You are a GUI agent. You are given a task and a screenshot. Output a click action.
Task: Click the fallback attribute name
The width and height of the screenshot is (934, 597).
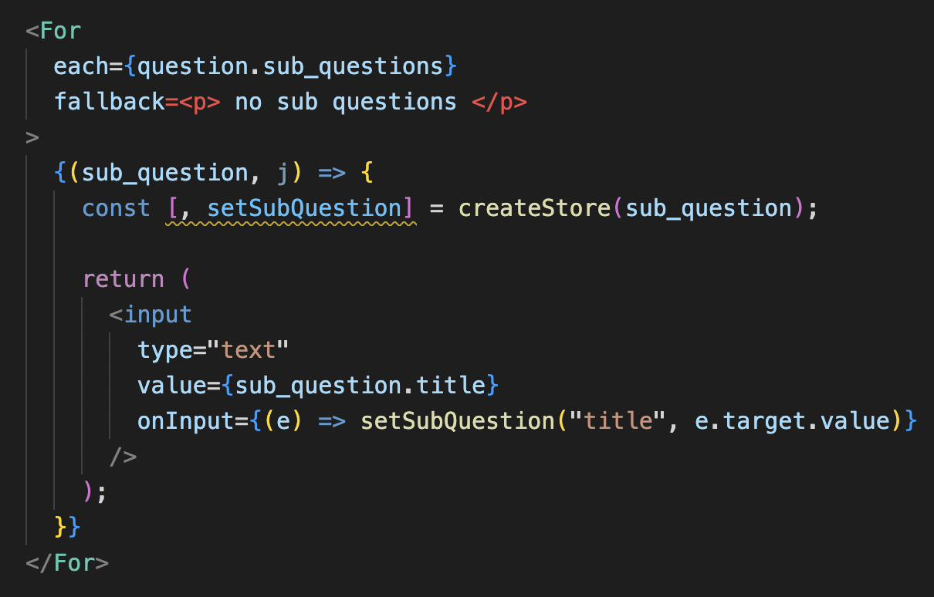tap(109, 103)
